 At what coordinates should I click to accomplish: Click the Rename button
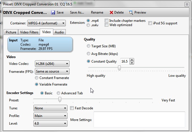click(x=97, y=12)
